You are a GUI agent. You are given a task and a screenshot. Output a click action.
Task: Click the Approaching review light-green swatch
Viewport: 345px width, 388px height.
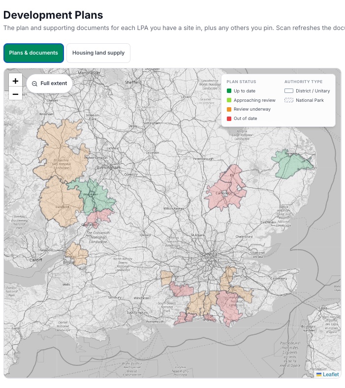point(229,100)
